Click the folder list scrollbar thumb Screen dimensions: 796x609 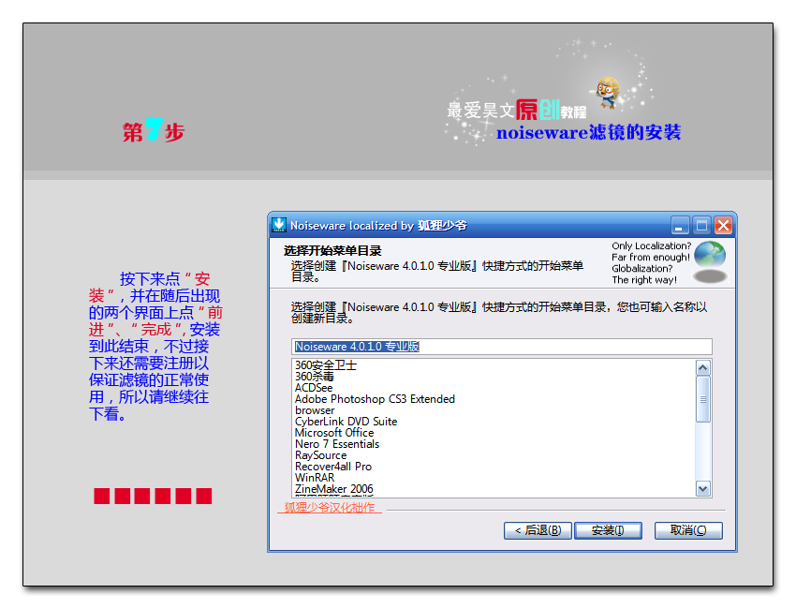pos(703,399)
